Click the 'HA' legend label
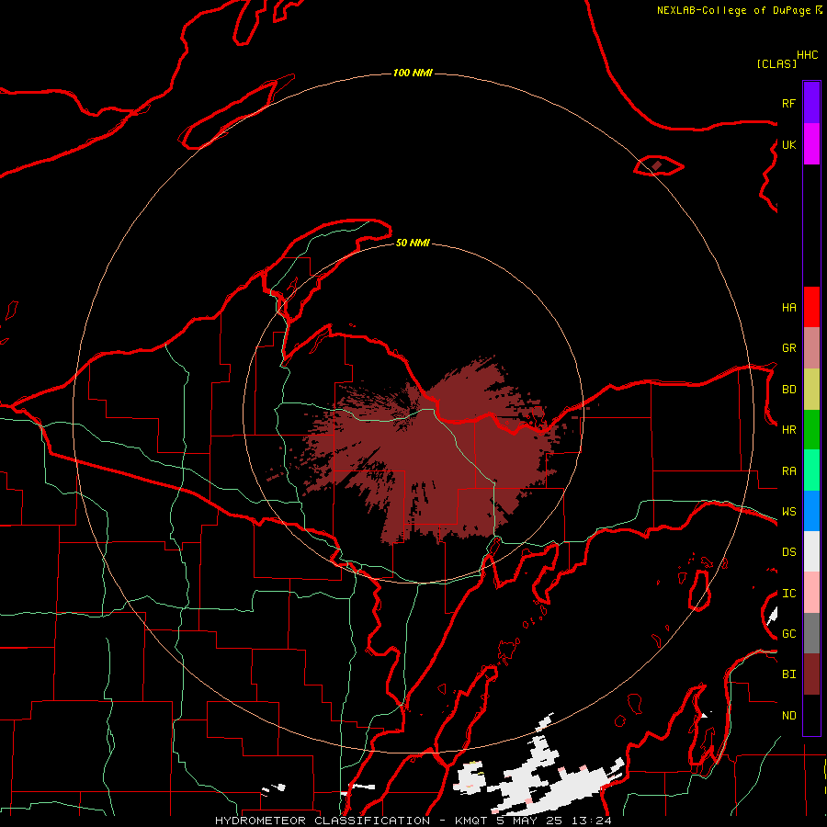The height and width of the screenshot is (827, 827). (x=788, y=308)
